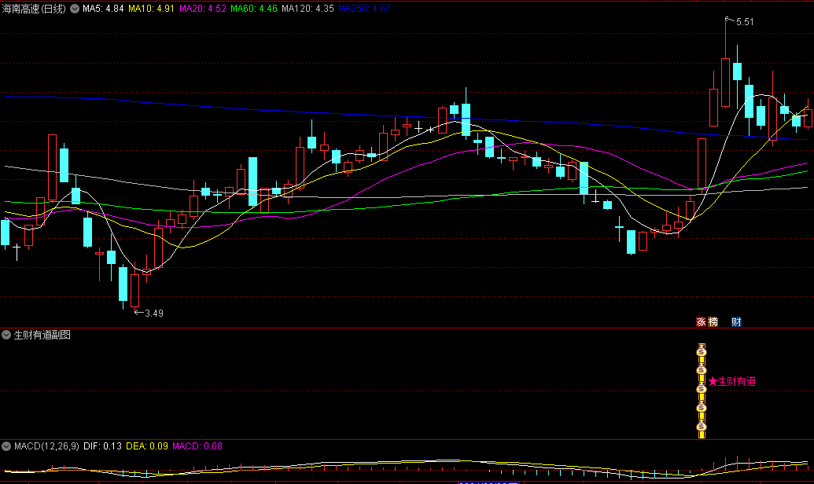Click the red 涨 marker icon
814x484 pixels.
point(702,321)
